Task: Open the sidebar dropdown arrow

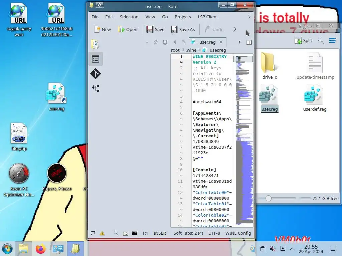Action: click(x=147, y=42)
